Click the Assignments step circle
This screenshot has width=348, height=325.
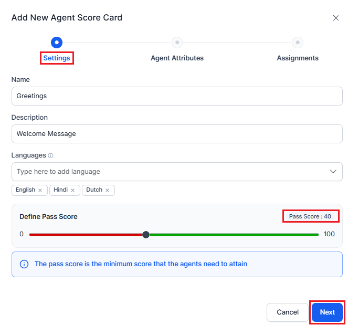[x=298, y=42]
